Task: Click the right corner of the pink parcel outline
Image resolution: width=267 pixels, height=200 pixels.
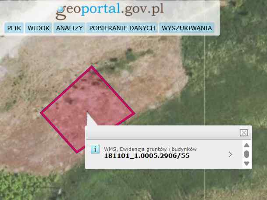Action: click(x=134, y=113)
